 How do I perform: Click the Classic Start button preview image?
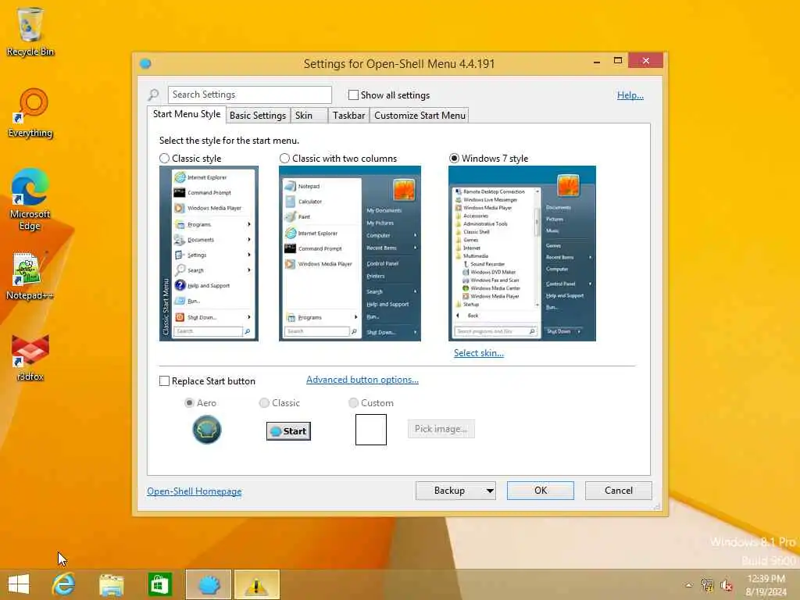pos(288,431)
